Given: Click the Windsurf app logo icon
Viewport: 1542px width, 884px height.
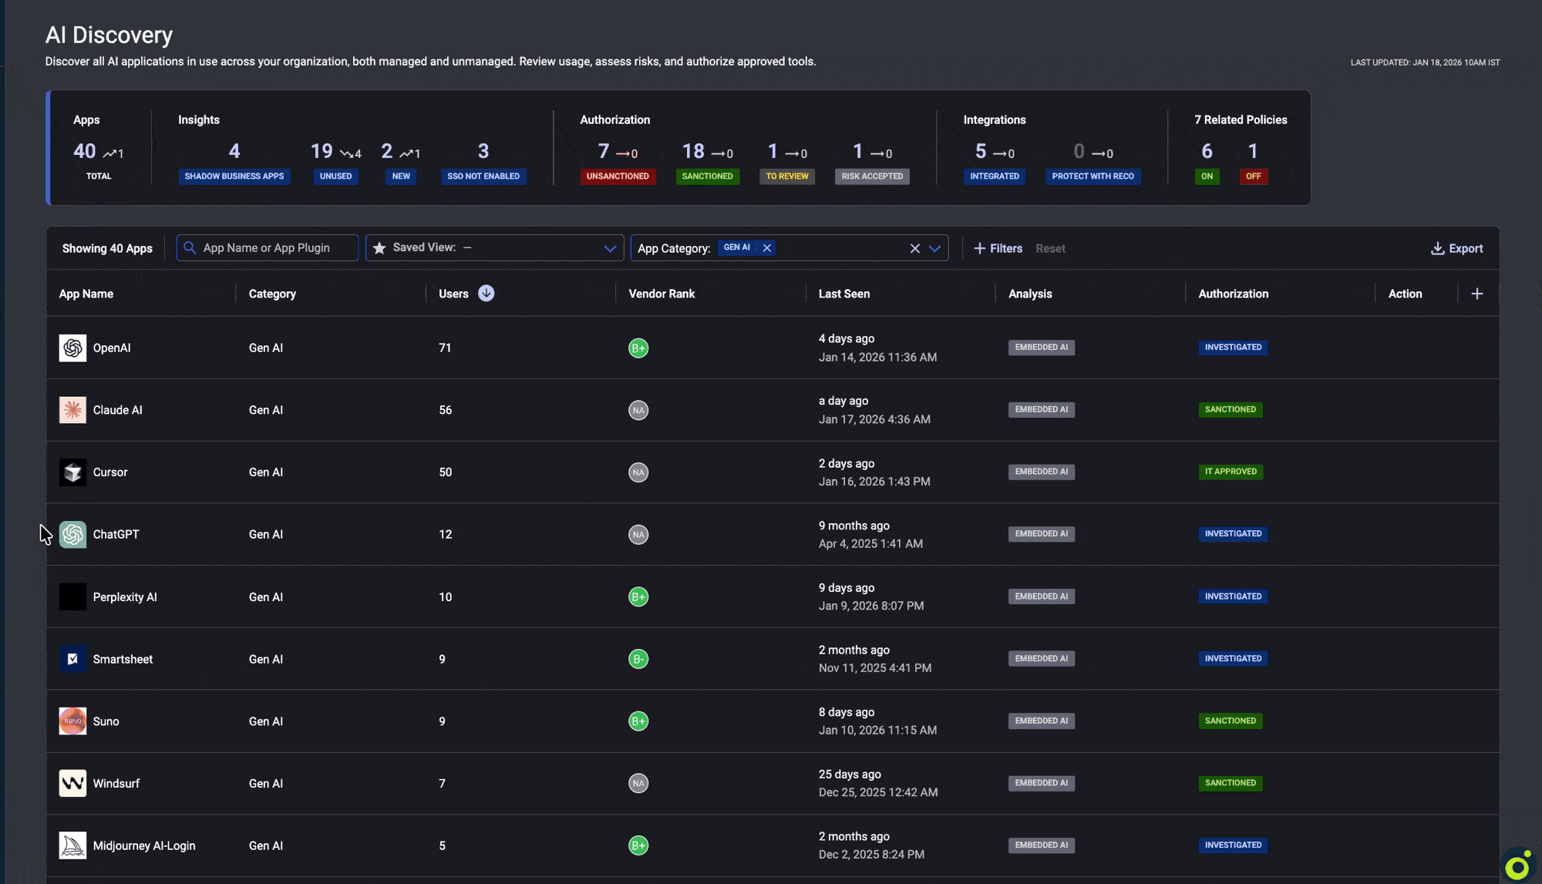Looking at the screenshot, I should 72,783.
